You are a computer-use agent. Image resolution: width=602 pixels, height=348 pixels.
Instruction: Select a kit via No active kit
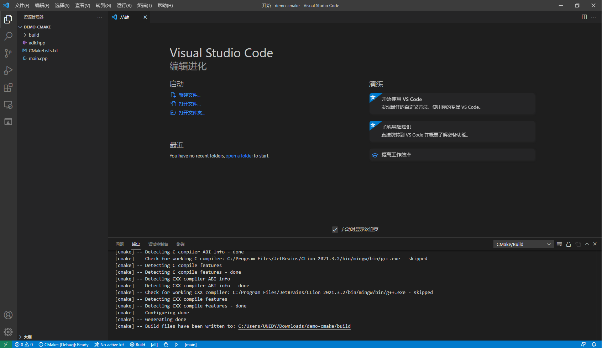click(x=109, y=344)
